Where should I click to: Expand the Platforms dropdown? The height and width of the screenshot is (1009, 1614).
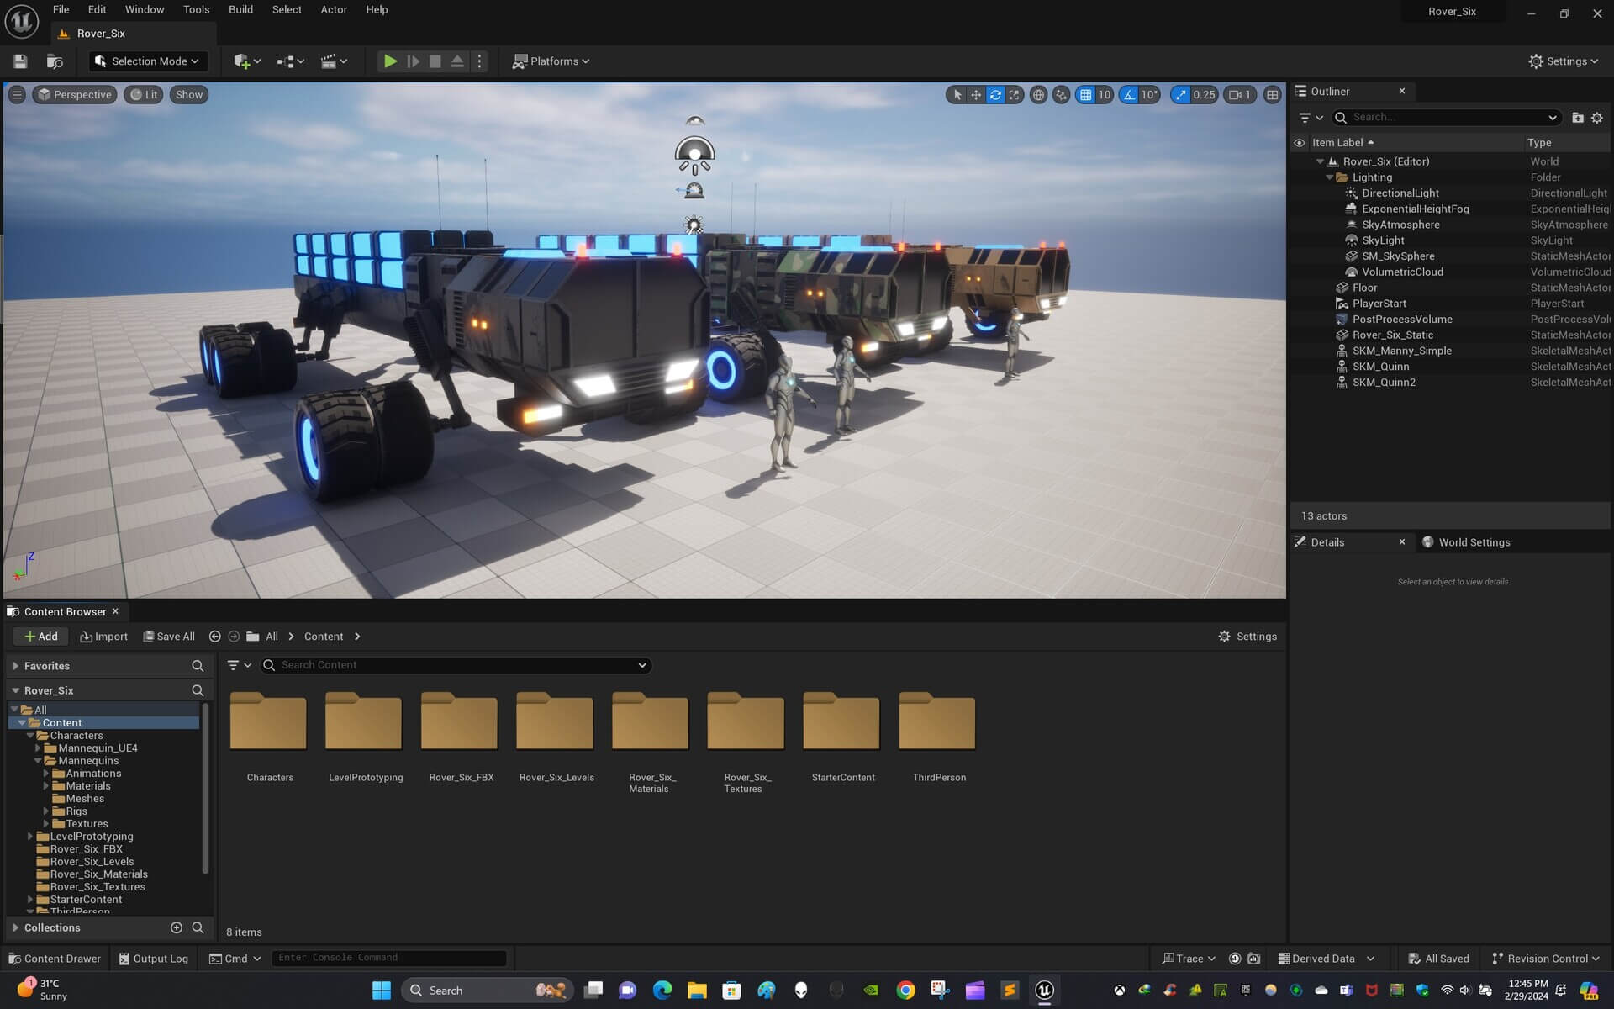[551, 61]
